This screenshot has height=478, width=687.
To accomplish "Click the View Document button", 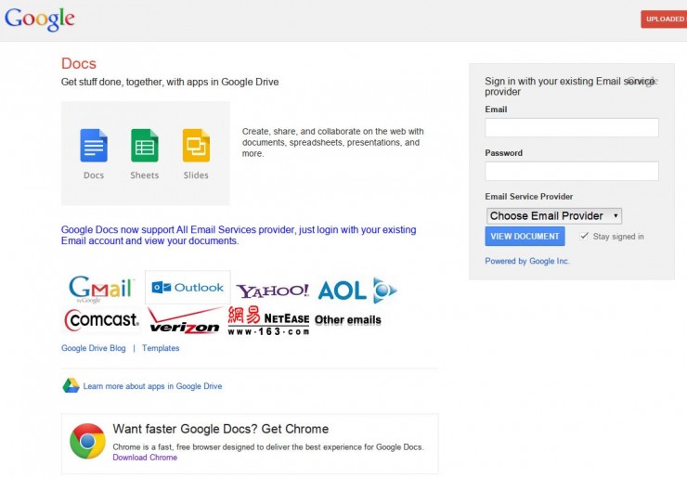I will pos(525,237).
